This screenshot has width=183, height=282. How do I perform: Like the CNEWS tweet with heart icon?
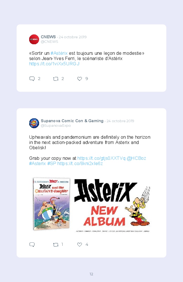coord(80,79)
